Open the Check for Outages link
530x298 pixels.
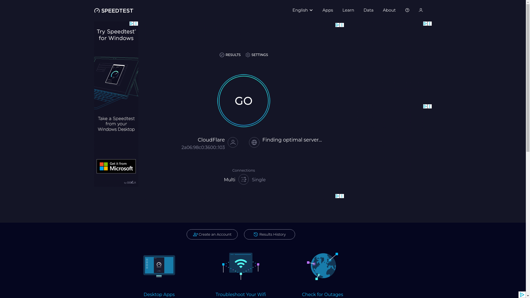click(322, 294)
